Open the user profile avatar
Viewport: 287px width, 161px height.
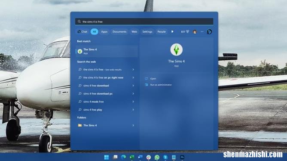[195, 32]
